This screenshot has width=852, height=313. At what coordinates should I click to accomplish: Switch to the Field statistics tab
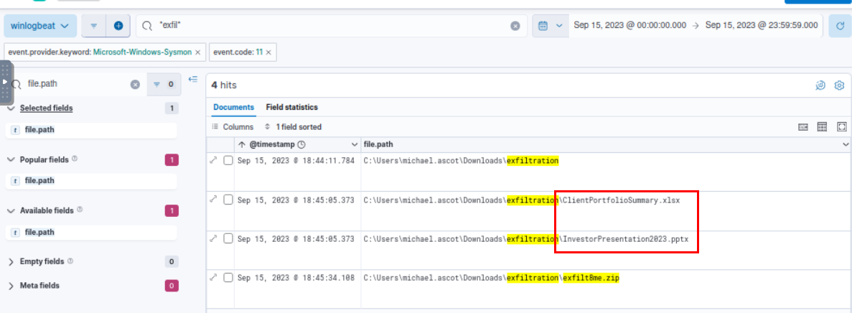[x=292, y=107]
